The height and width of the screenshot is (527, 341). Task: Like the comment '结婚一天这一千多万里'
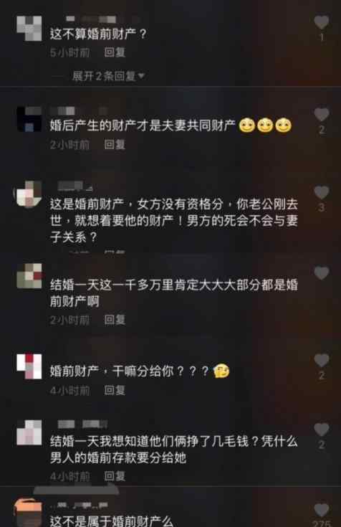pyautogui.click(x=322, y=273)
